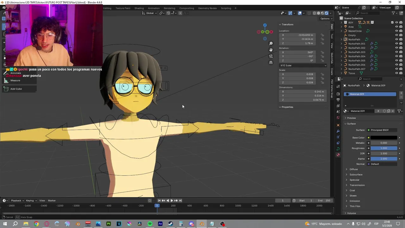Viewport: 405px width, 228px height.
Task: Open viewport Options dropdown
Action: (326, 19)
